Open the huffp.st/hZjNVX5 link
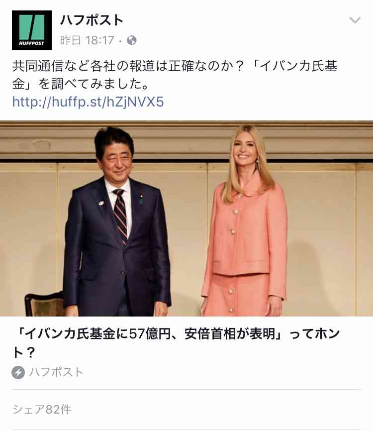This screenshot has width=373, height=431. [x=88, y=102]
